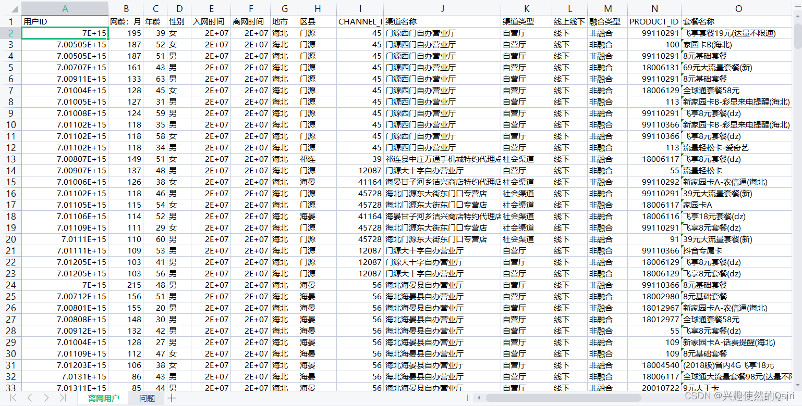Viewport: 802px width, 406px height.
Task: Select the 年龄 header cell
Action: click(x=155, y=22)
